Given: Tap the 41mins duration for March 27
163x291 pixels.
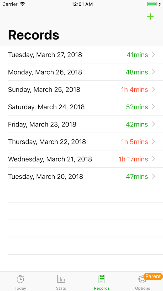Looking at the screenshot, I should 137,55.
